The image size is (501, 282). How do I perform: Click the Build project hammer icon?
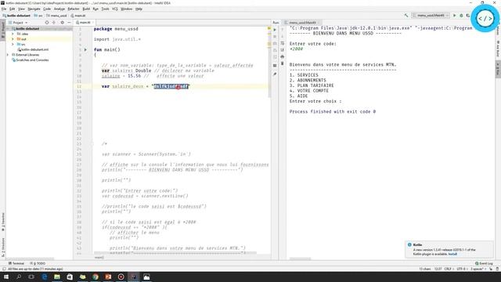(406, 16)
